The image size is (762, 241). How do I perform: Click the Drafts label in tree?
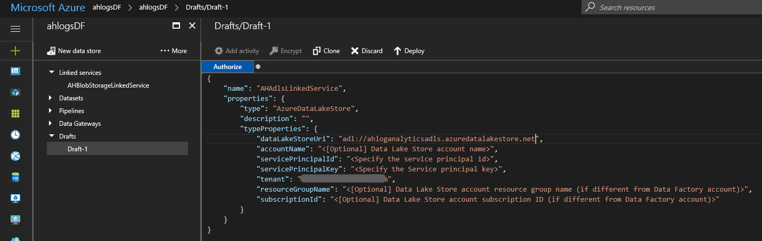point(68,136)
